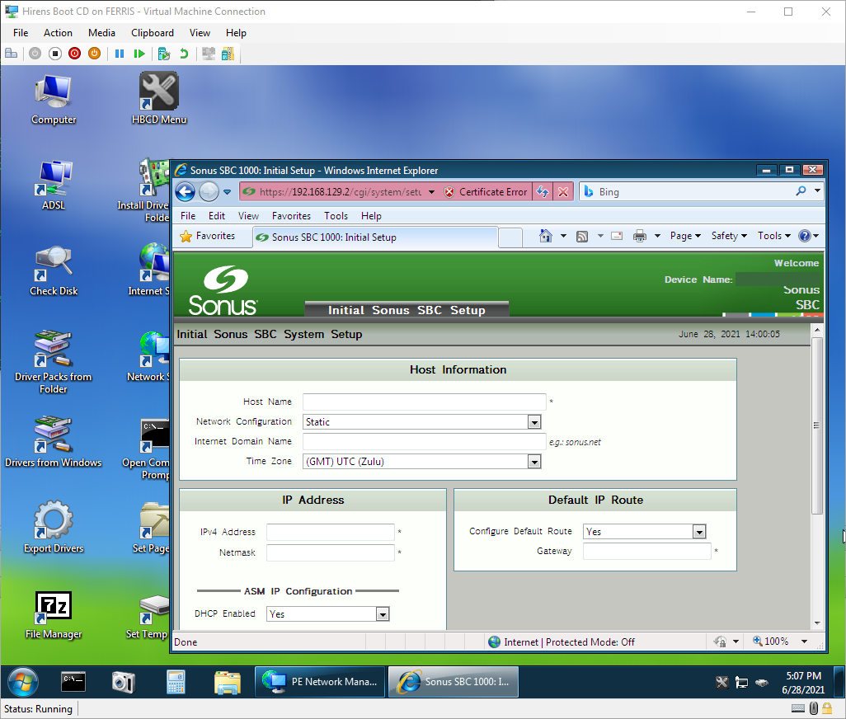Open the IE Page dropdown menu
The height and width of the screenshot is (719, 846).
pyautogui.click(x=685, y=236)
